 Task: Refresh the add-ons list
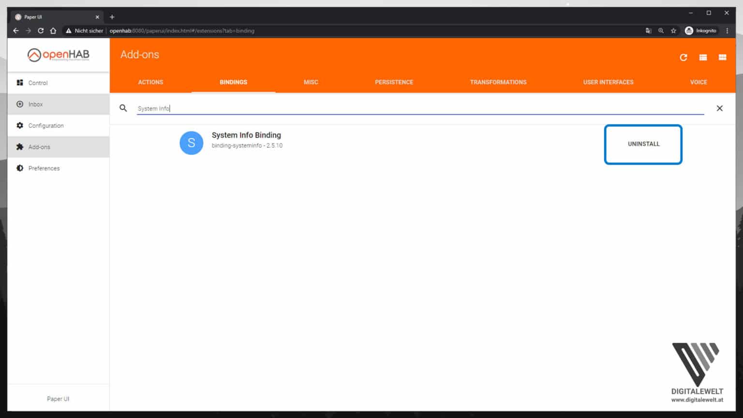tap(684, 57)
